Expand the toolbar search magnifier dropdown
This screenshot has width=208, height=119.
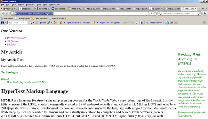click(x=33, y=23)
